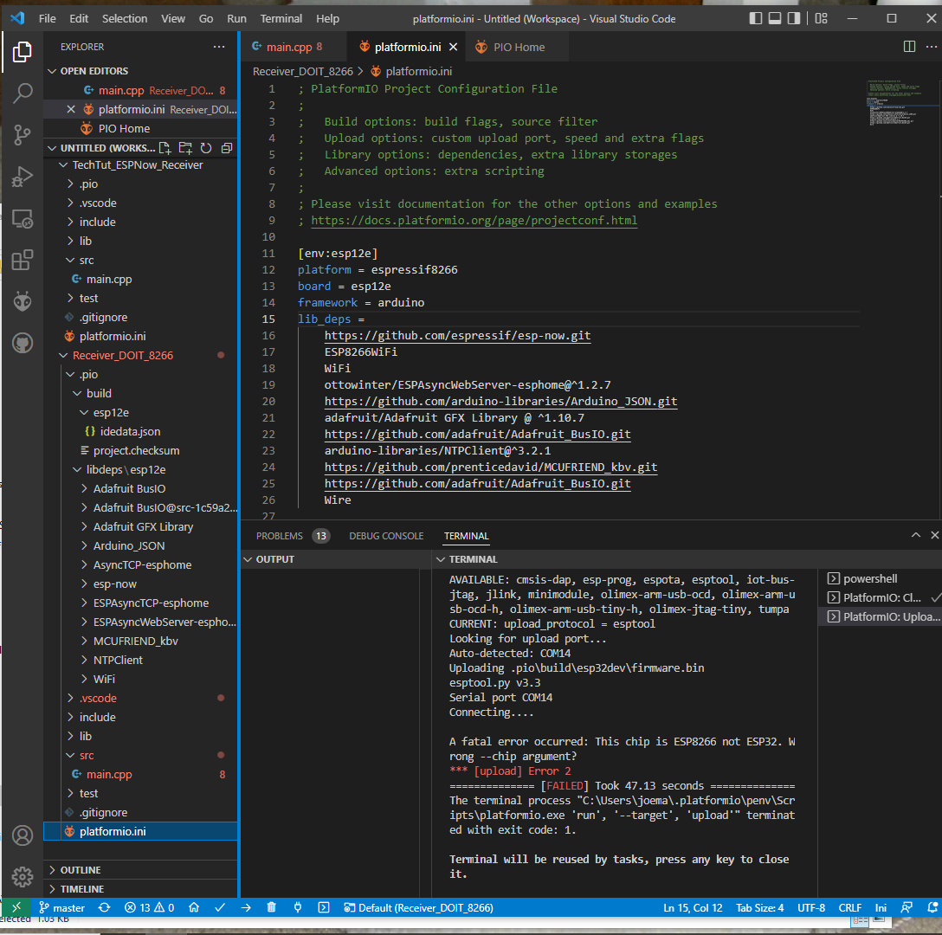The image size is (942, 935).
Task: Open PlatformIO Home from status bar
Action: 193,907
